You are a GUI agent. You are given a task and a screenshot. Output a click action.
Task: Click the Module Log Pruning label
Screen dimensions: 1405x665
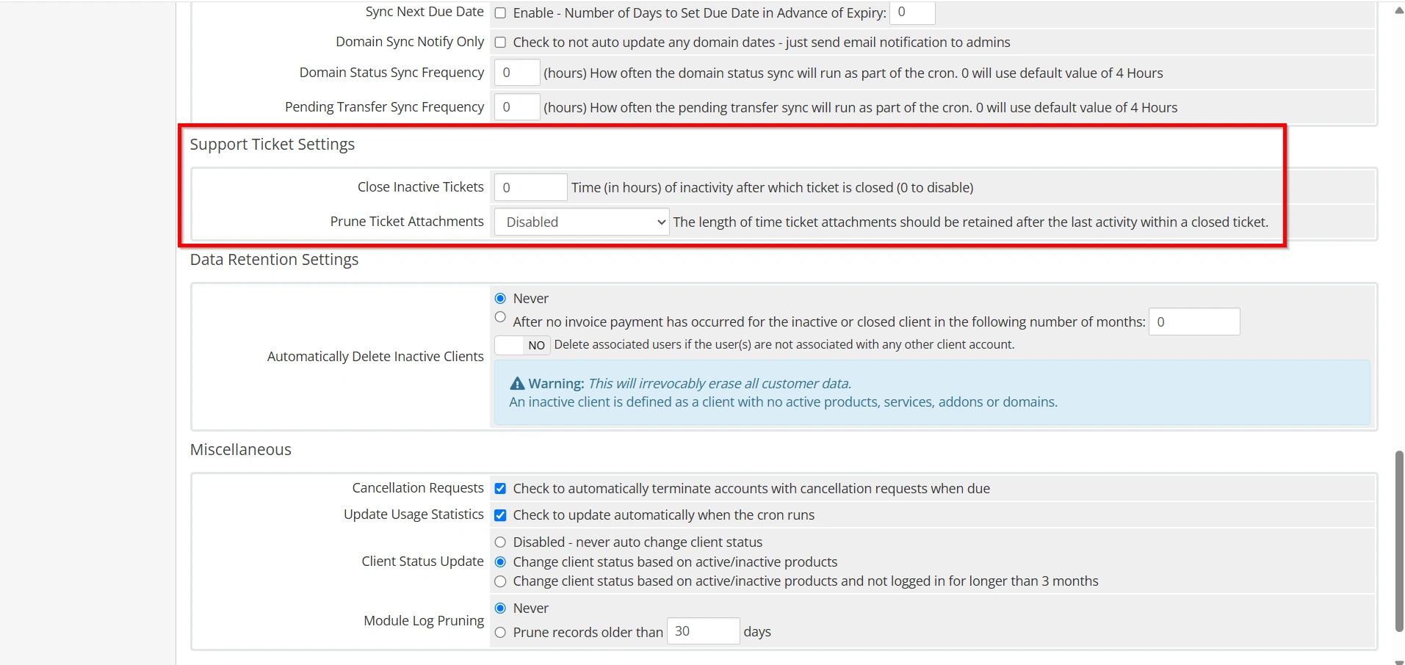tap(424, 621)
